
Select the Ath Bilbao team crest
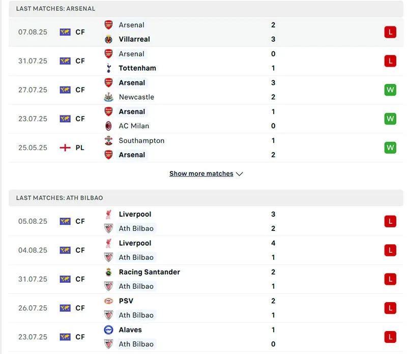[108, 228]
